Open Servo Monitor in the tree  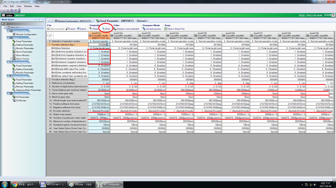click(x=23, y=55)
